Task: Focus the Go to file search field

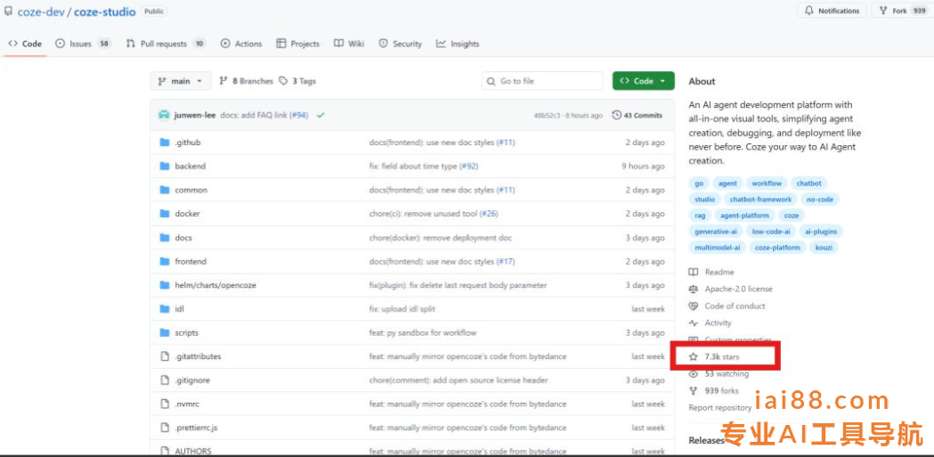Action: point(542,81)
